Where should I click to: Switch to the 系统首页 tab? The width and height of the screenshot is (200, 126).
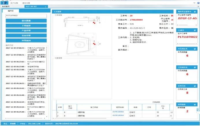[6, 6]
